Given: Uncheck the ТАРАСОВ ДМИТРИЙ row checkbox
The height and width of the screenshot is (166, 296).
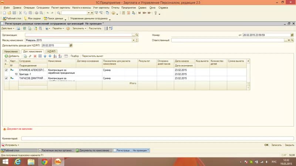Looking at the screenshot, I should (6, 78).
